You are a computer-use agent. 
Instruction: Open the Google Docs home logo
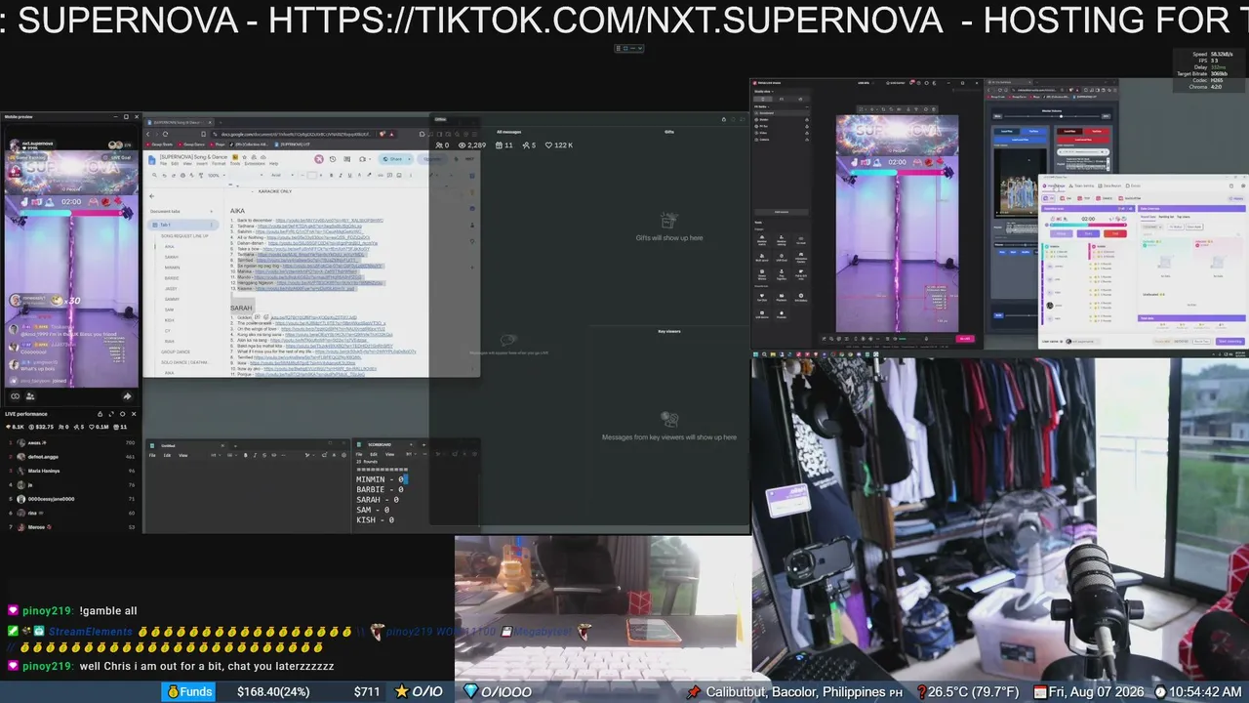click(x=153, y=160)
